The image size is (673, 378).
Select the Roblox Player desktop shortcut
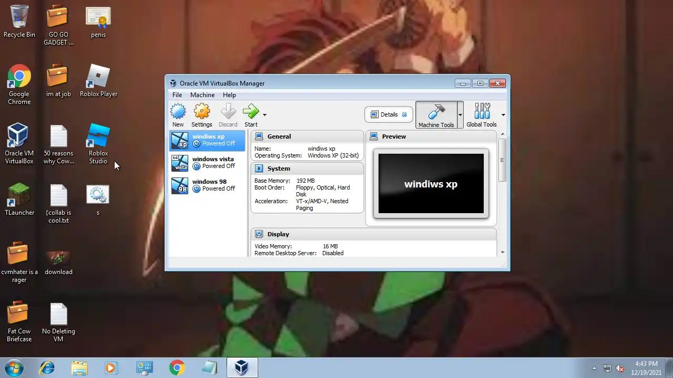click(x=98, y=81)
